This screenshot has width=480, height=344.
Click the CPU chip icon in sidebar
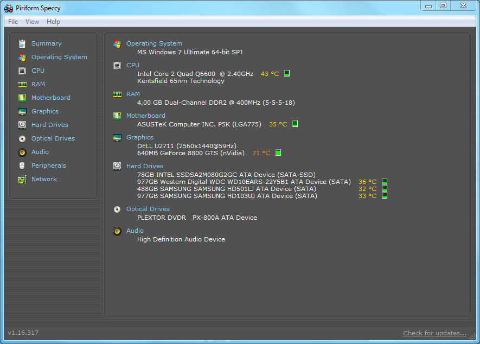click(x=22, y=71)
